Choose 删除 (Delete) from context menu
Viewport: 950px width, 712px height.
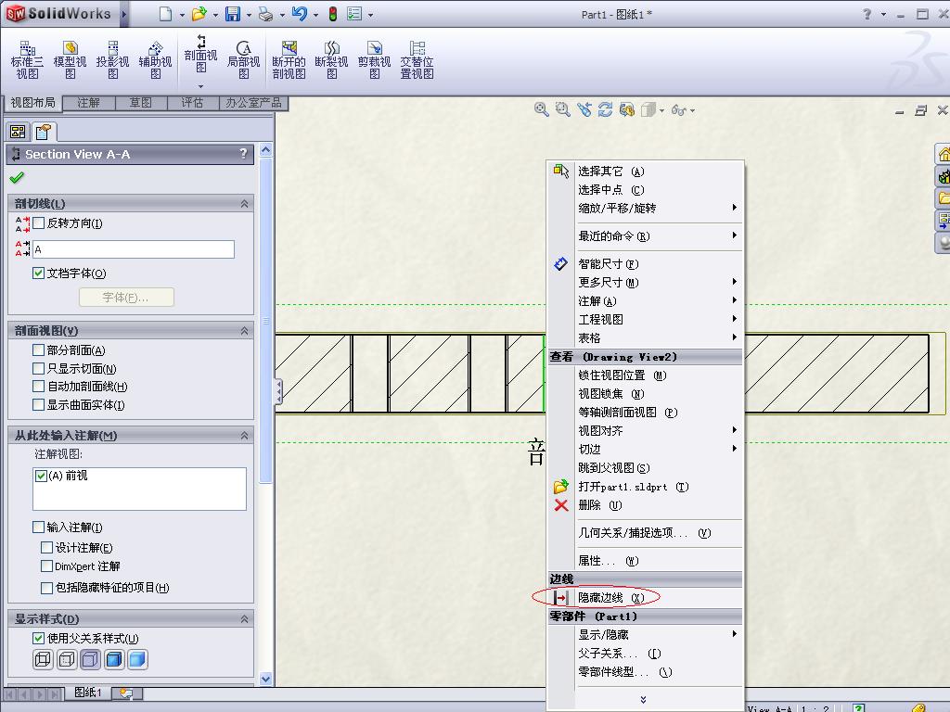click(646, 505)
